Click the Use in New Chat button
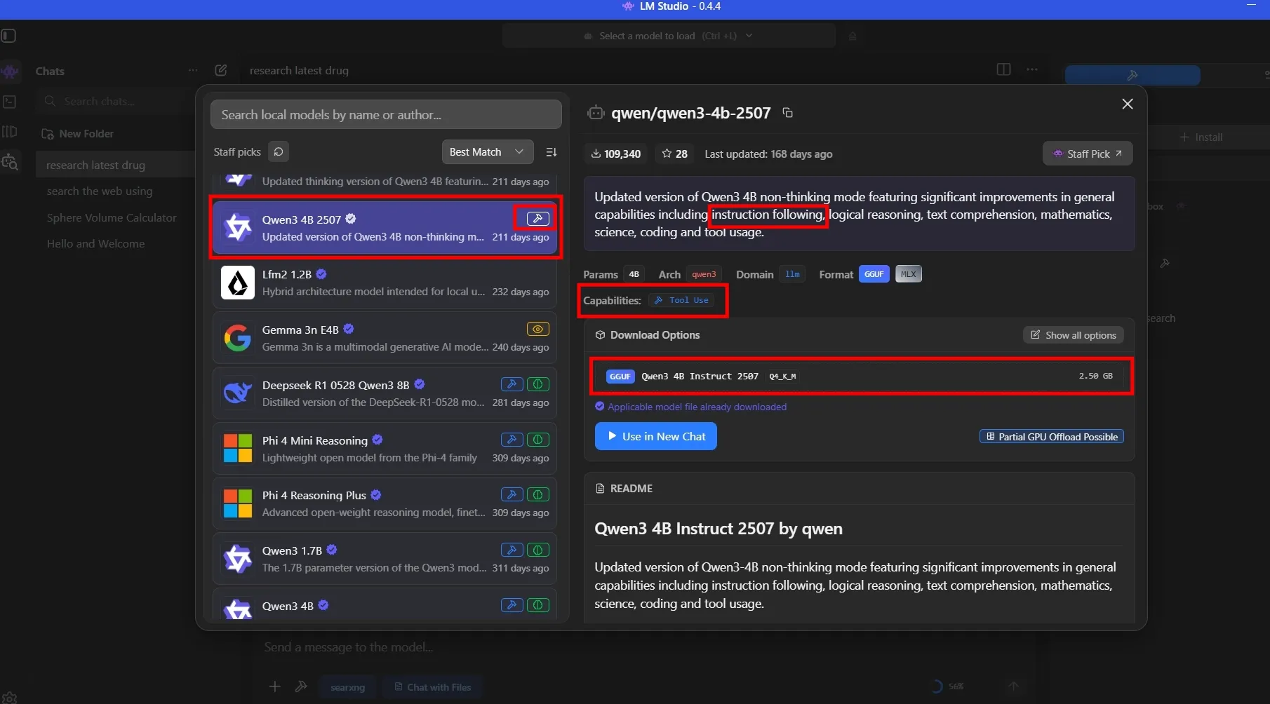This screenshot has height=704, width=1270. (655, 436)
